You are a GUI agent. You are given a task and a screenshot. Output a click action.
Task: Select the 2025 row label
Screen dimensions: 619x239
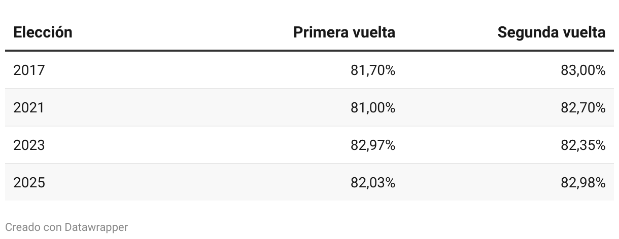(x=29, y=183)
